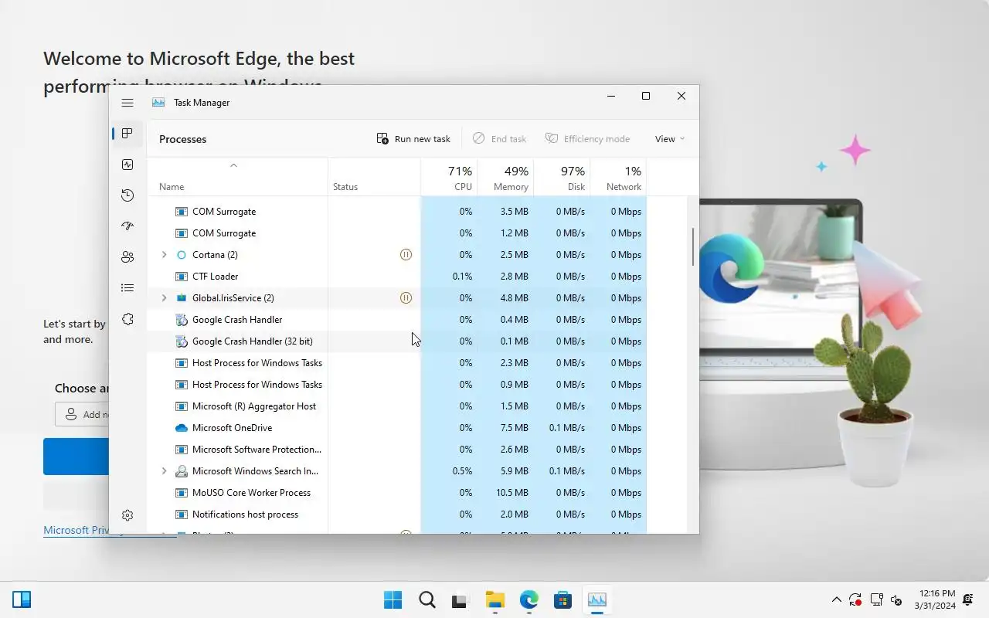This screenshot has height=618, width=989.
Task: Open the Details page in sidebar
Action: [x=127, y=288]
